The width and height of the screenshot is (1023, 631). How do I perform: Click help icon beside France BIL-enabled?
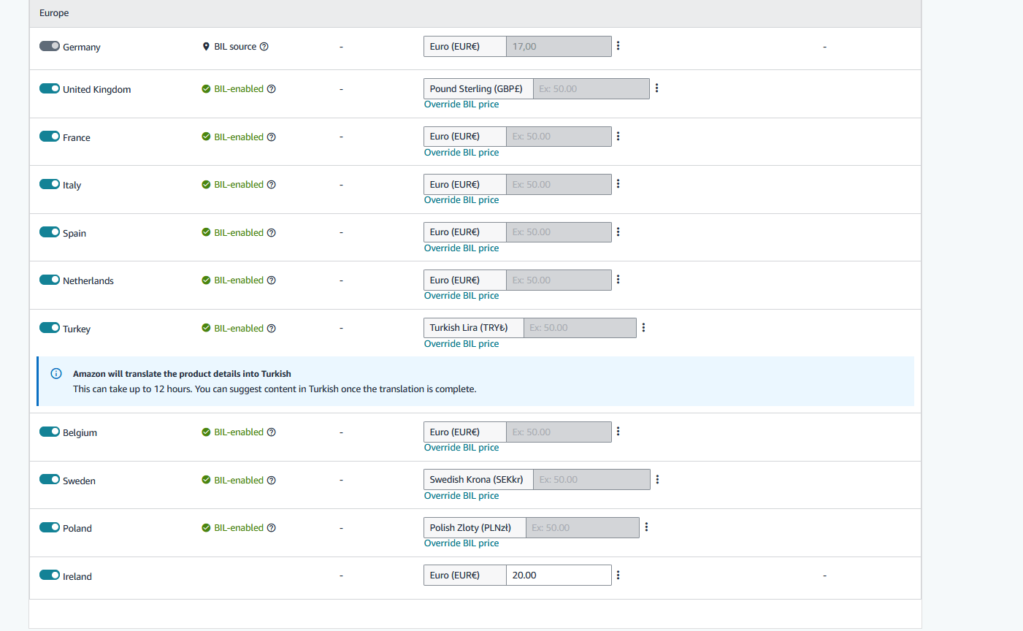coord(272,137)
